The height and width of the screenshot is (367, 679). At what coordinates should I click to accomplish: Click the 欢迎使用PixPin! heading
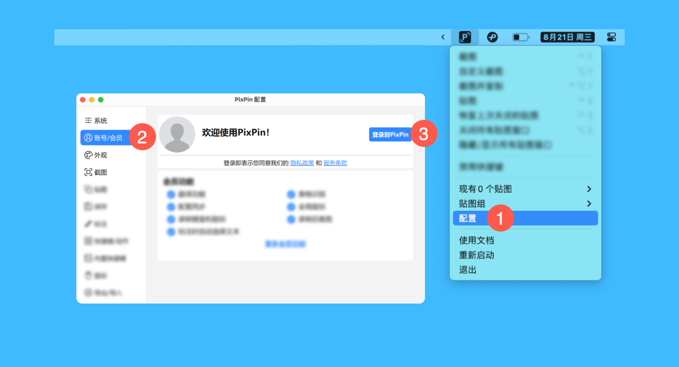236,132
